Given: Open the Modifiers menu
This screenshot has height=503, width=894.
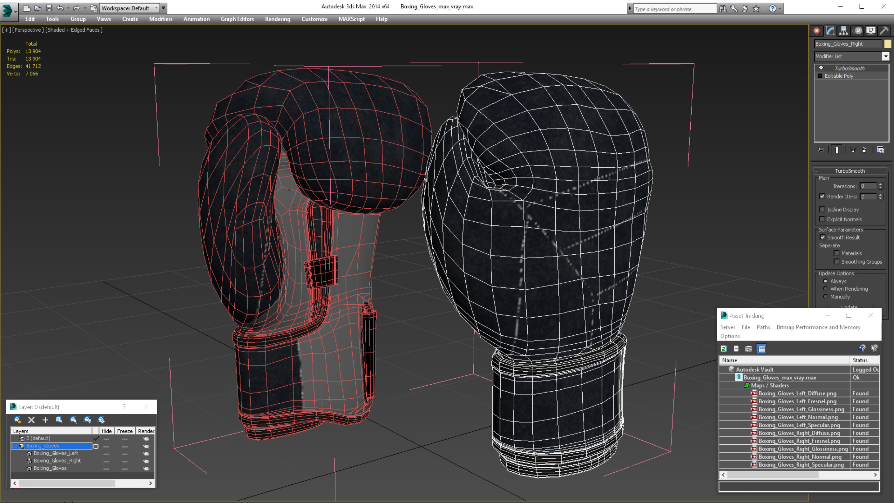Looking at the screenshot, I should click(161, 19).
